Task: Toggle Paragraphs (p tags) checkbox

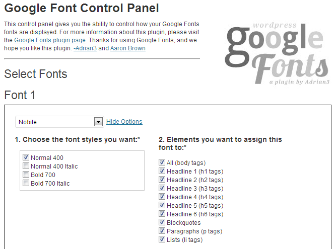Action: pyautogui.click(x=162, y=231)
